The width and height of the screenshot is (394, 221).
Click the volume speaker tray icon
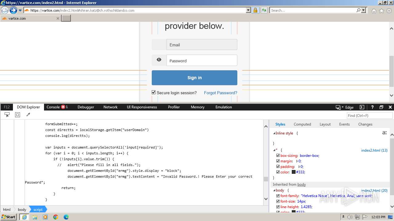tap(350, 217)
